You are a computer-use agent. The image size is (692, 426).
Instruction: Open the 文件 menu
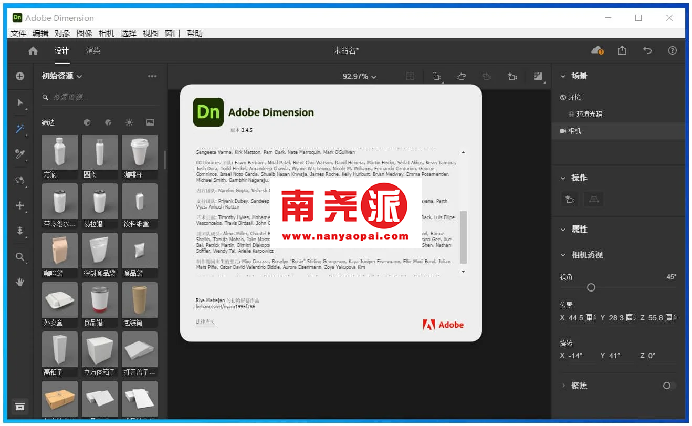tap(18, 33)
